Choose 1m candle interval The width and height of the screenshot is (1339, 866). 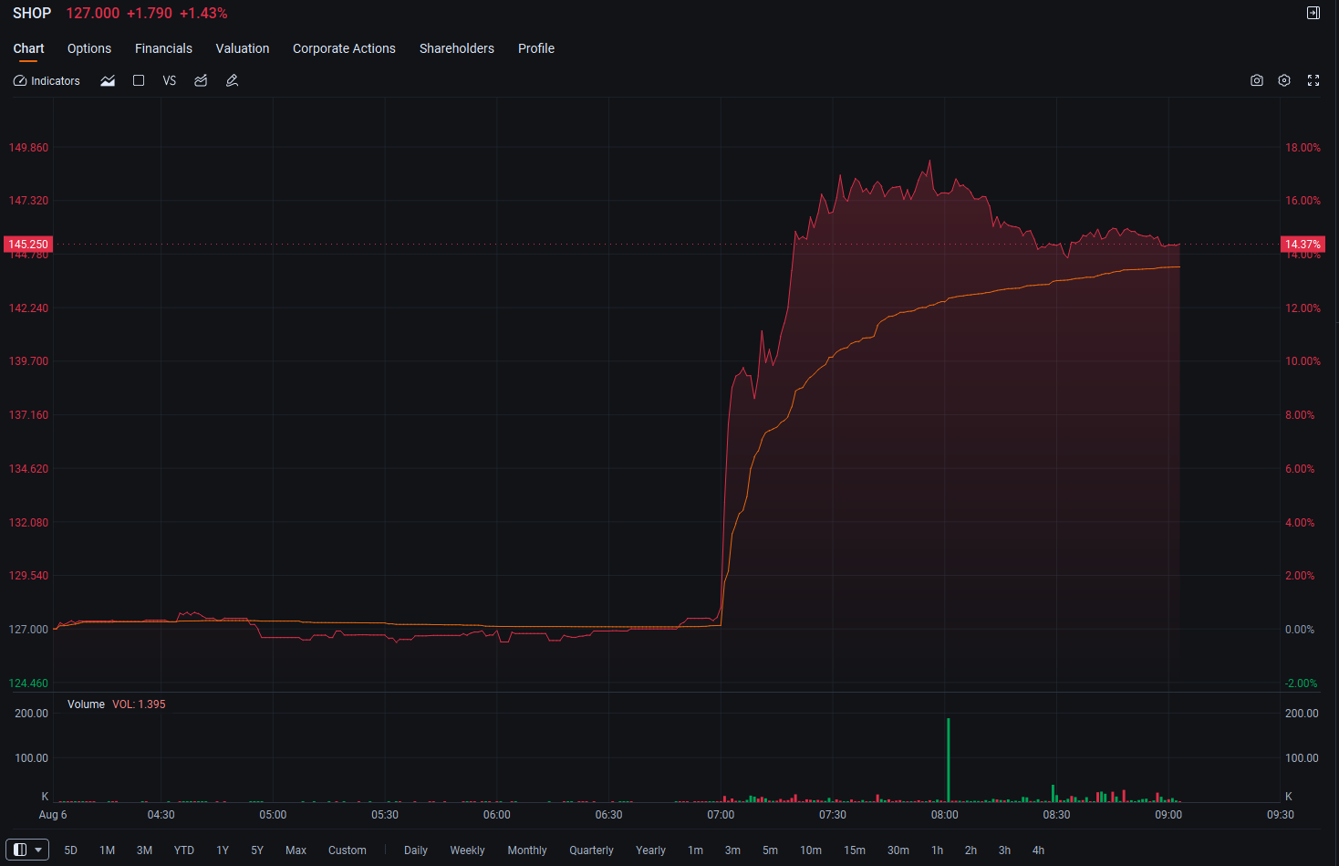tap(696, 850)
